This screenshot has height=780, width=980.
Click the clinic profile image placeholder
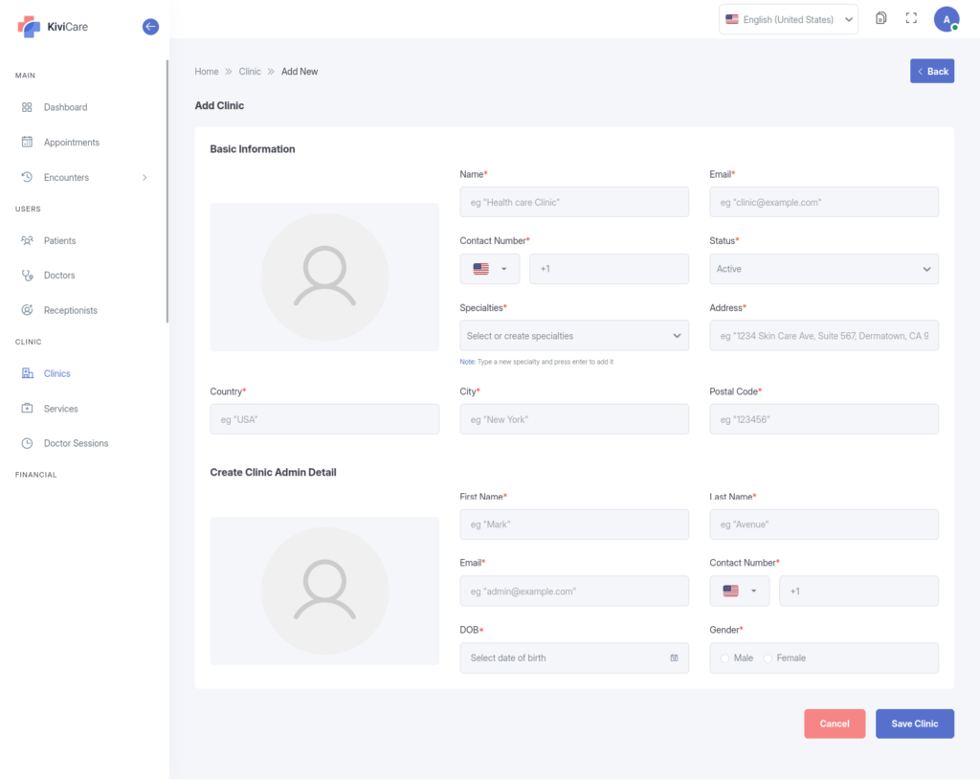click(324, 277)
